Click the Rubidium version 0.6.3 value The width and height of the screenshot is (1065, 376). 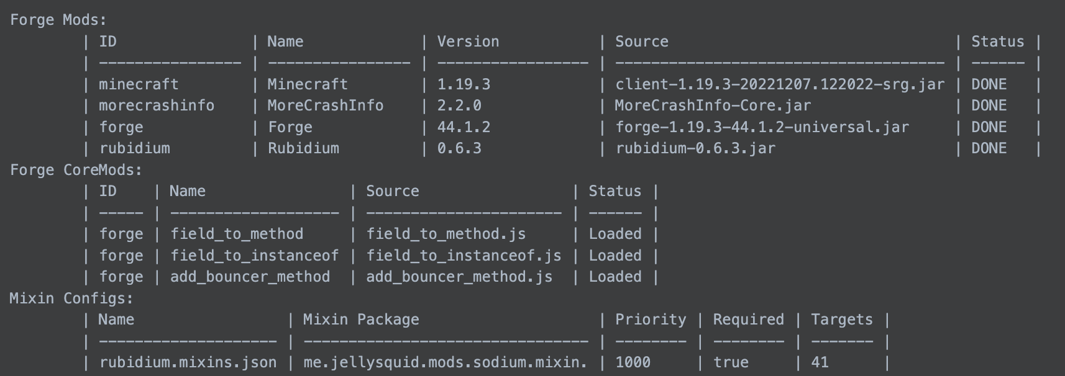pyautogui.click(x=459, y=148)
